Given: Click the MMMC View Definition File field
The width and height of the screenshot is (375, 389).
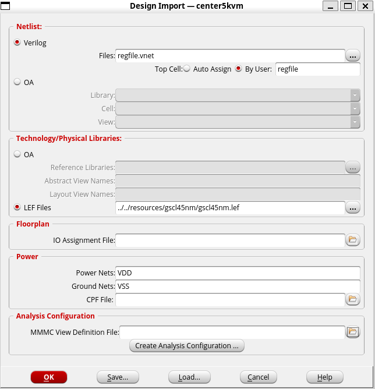Looking at the screenshot, I should (x=232, y=332).
